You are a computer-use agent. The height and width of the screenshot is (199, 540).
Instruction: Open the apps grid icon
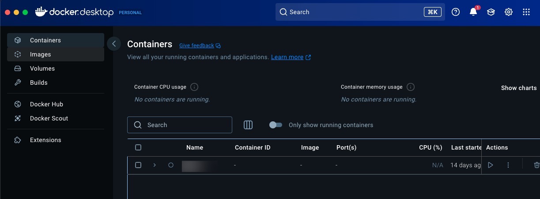526,12
